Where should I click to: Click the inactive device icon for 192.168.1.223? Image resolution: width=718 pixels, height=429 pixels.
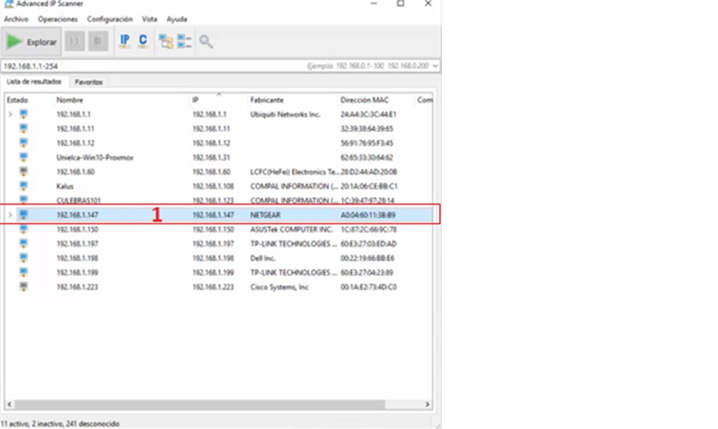(x=24, y=287)
